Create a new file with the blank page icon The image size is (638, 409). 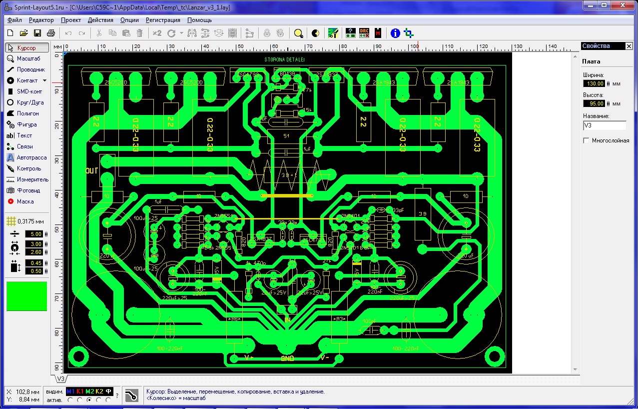(10, 33)
